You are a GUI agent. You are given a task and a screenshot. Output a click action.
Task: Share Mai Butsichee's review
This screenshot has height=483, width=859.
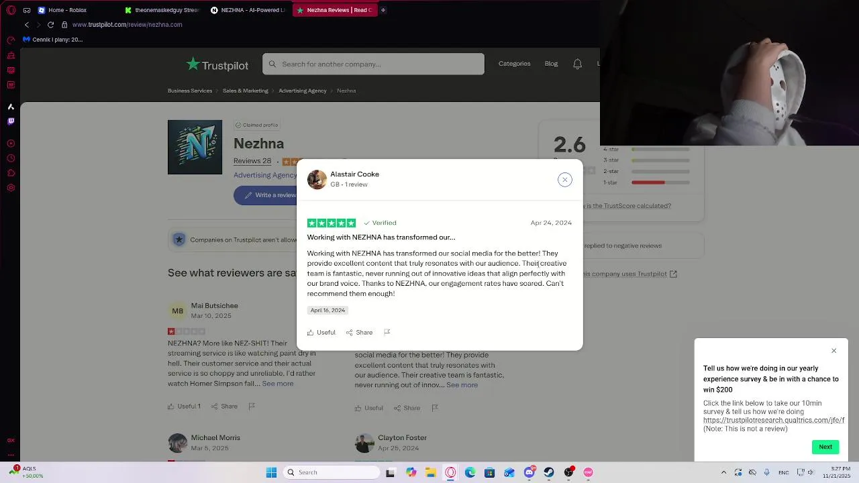[225, 407]
